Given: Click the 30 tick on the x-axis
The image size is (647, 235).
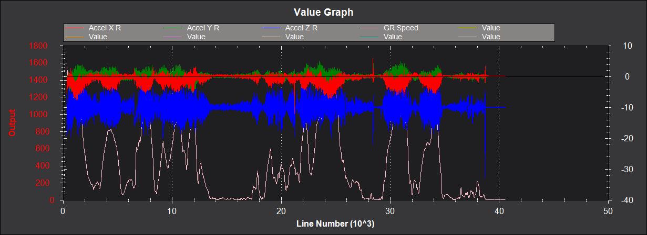Looking at the screenshot, I should 390,211.
